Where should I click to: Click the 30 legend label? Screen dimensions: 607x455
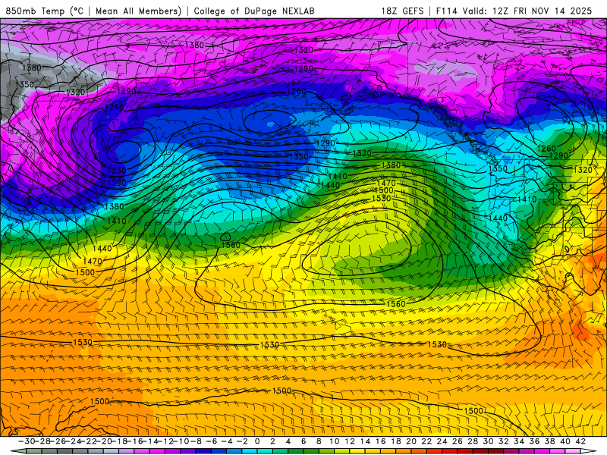click(488, 441)
